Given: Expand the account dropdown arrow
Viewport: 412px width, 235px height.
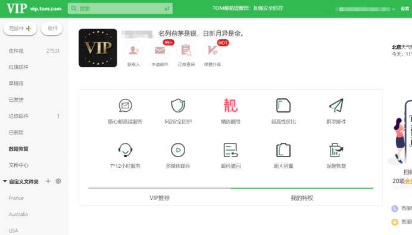Looking at the screenshot, I should tap(394, 9).
